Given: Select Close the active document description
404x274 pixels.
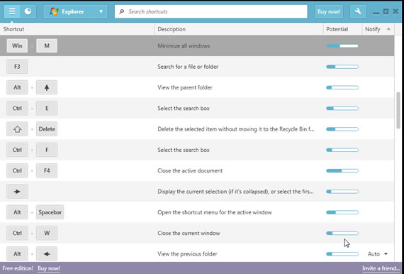Looking at the screenshot, I should (190, 170).
